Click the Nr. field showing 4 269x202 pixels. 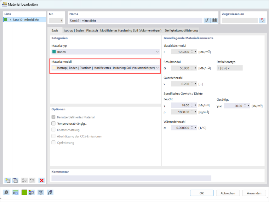point(56,21)
